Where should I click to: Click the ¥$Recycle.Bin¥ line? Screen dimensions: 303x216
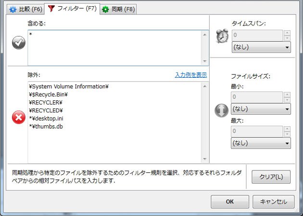48,95
